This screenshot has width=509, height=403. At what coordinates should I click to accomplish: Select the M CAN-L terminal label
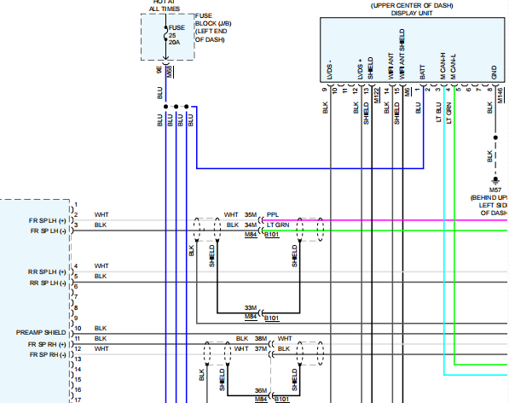(x=454, y=67)
